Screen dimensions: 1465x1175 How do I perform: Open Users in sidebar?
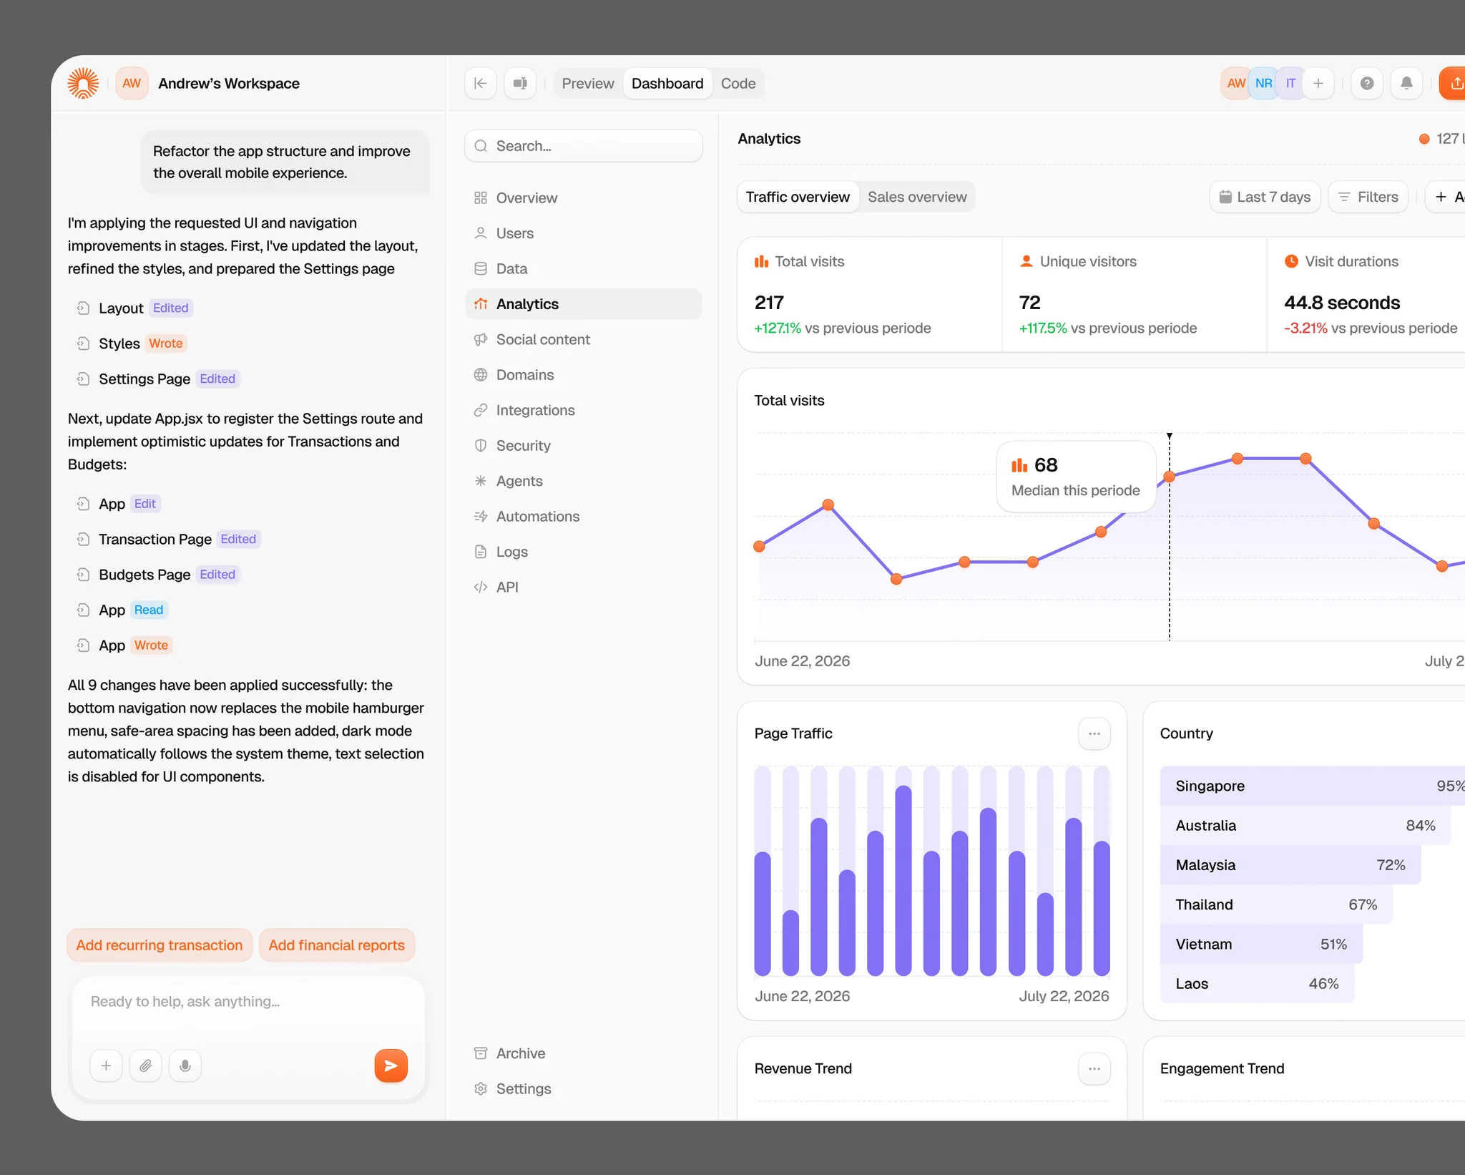point(584,233)
